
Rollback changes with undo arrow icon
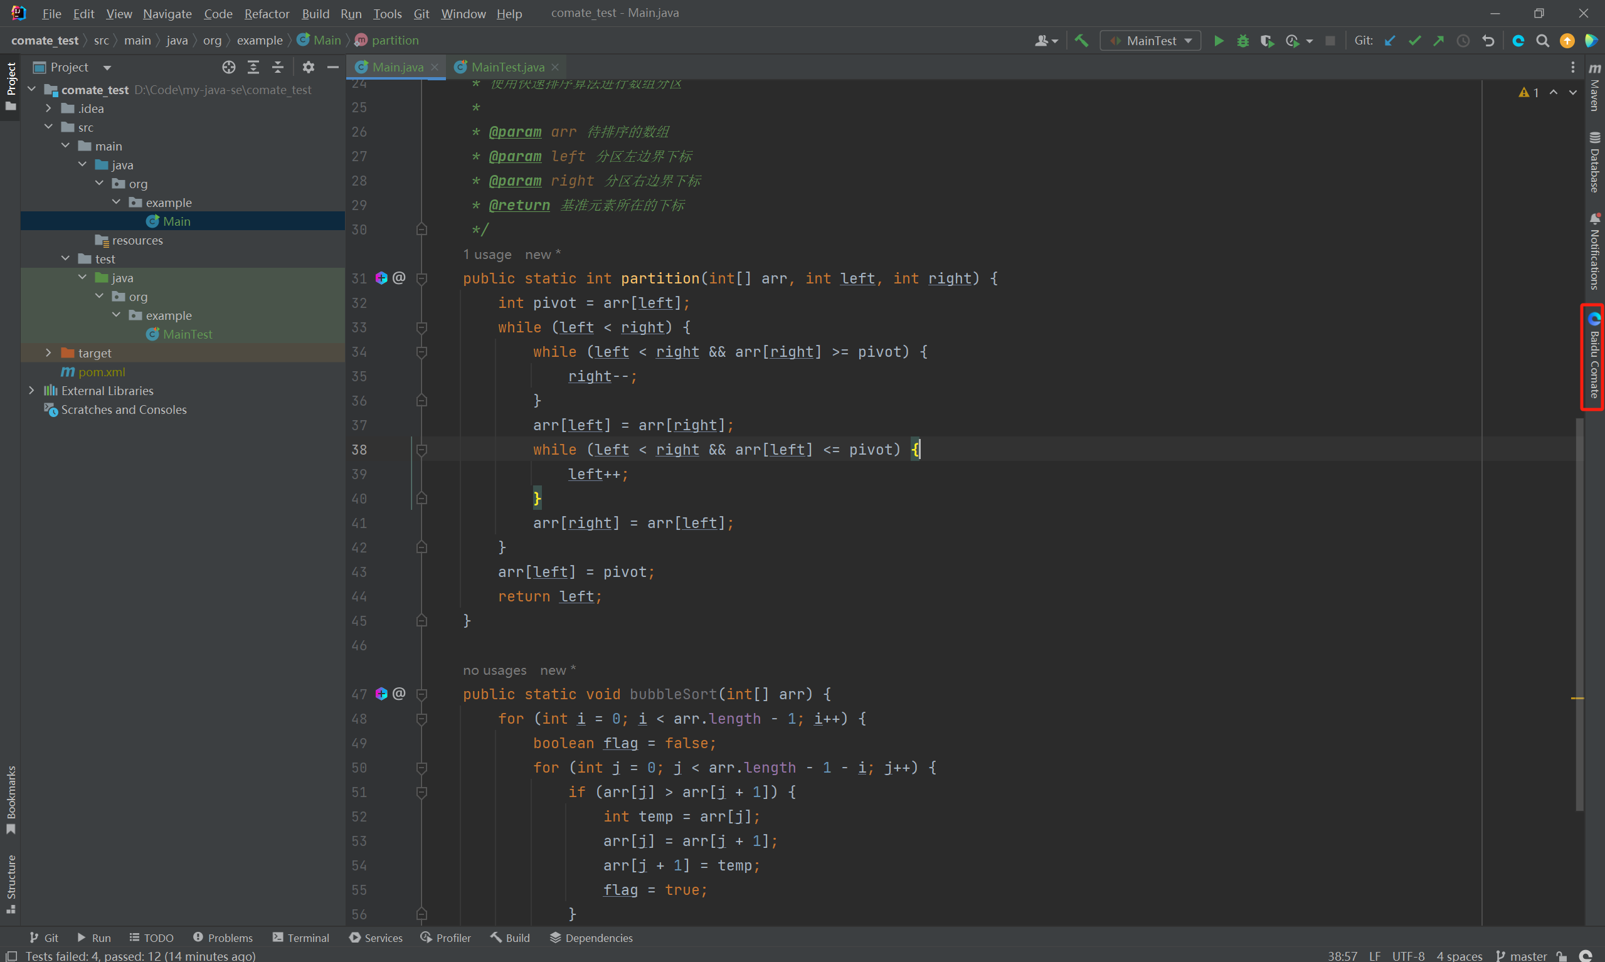[x=1488, y=41]
